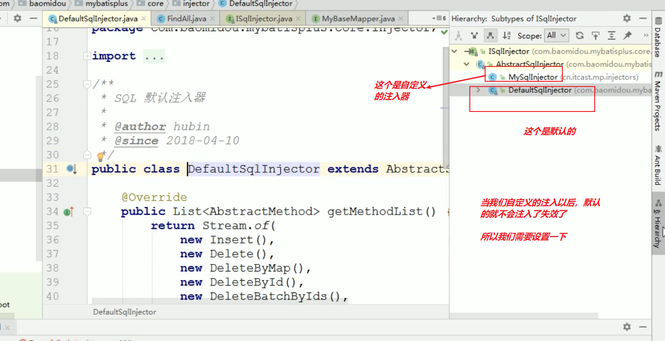Screen dimensions: 665x341
Task: Click overrides gutter icon on line 34
Action: (x=69, y=212)
